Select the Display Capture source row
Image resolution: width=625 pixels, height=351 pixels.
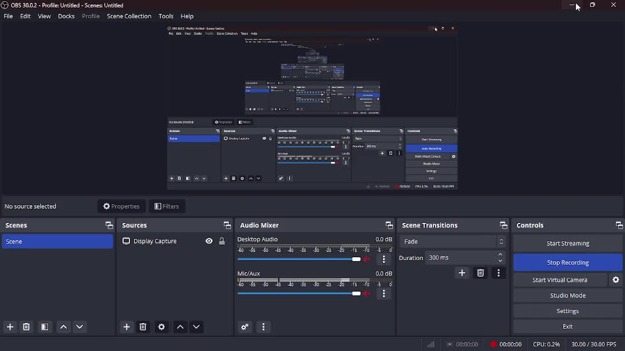[x=174, y=241]
